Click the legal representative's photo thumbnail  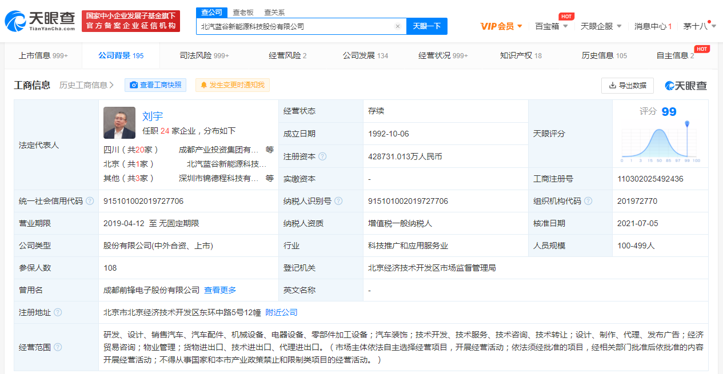(119, 123)
